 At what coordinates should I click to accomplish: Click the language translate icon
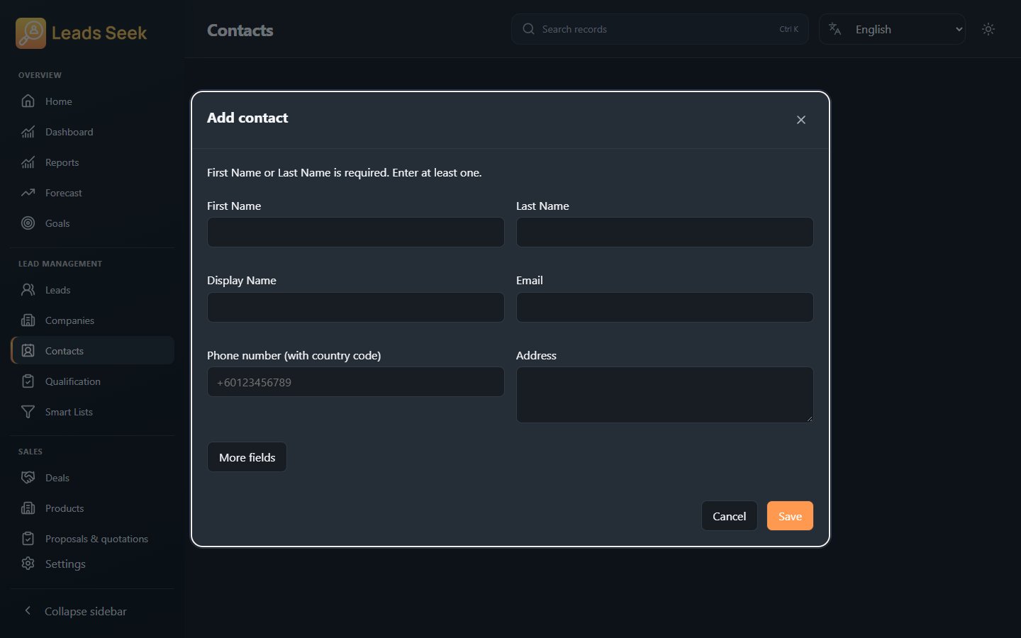pyautogui.click(x=835, y=29)
